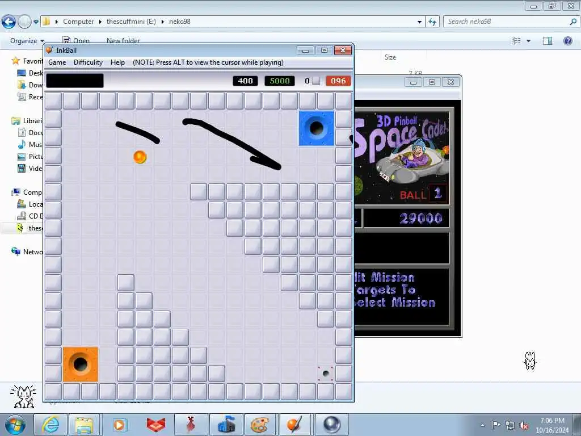This screenshot has width=581, height=436.
Task: Toggle the preview pane button
Action: (548, 41)
